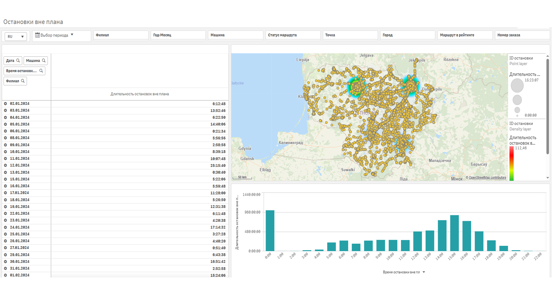Open the Филиал filter pane
Image resolution: width=552 pixels, height=304 pixels.
pyautogui.click(x=121, y=35)
